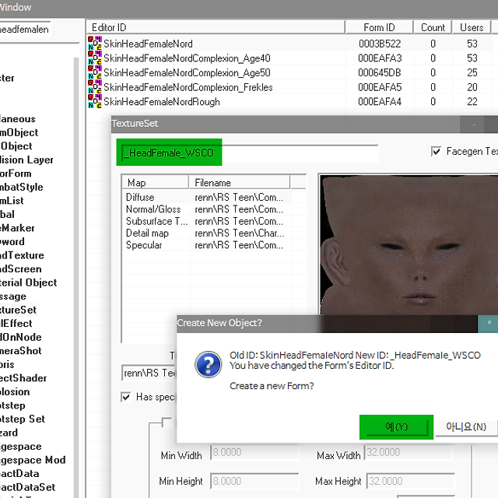Click the SkinHeadFemaleNordComplexion_Age40 row icon

[x=95, y=58]
